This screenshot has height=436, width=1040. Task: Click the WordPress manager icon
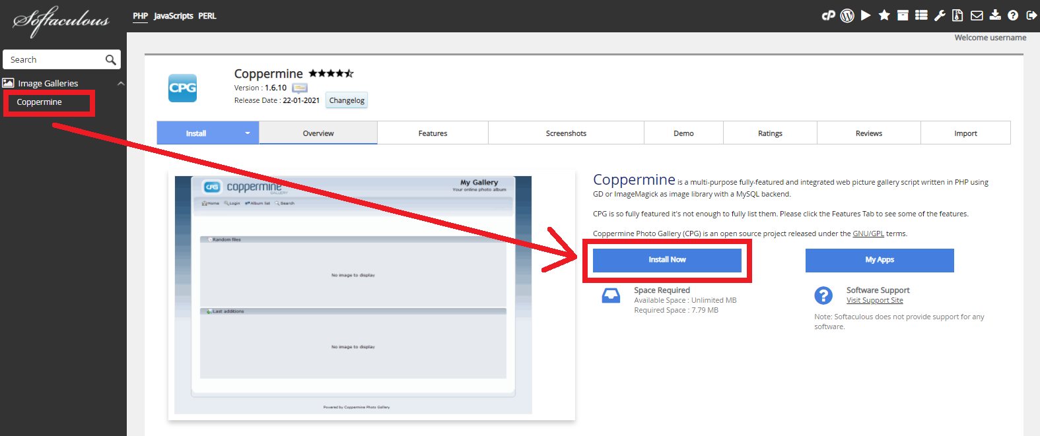coord(847,15)
